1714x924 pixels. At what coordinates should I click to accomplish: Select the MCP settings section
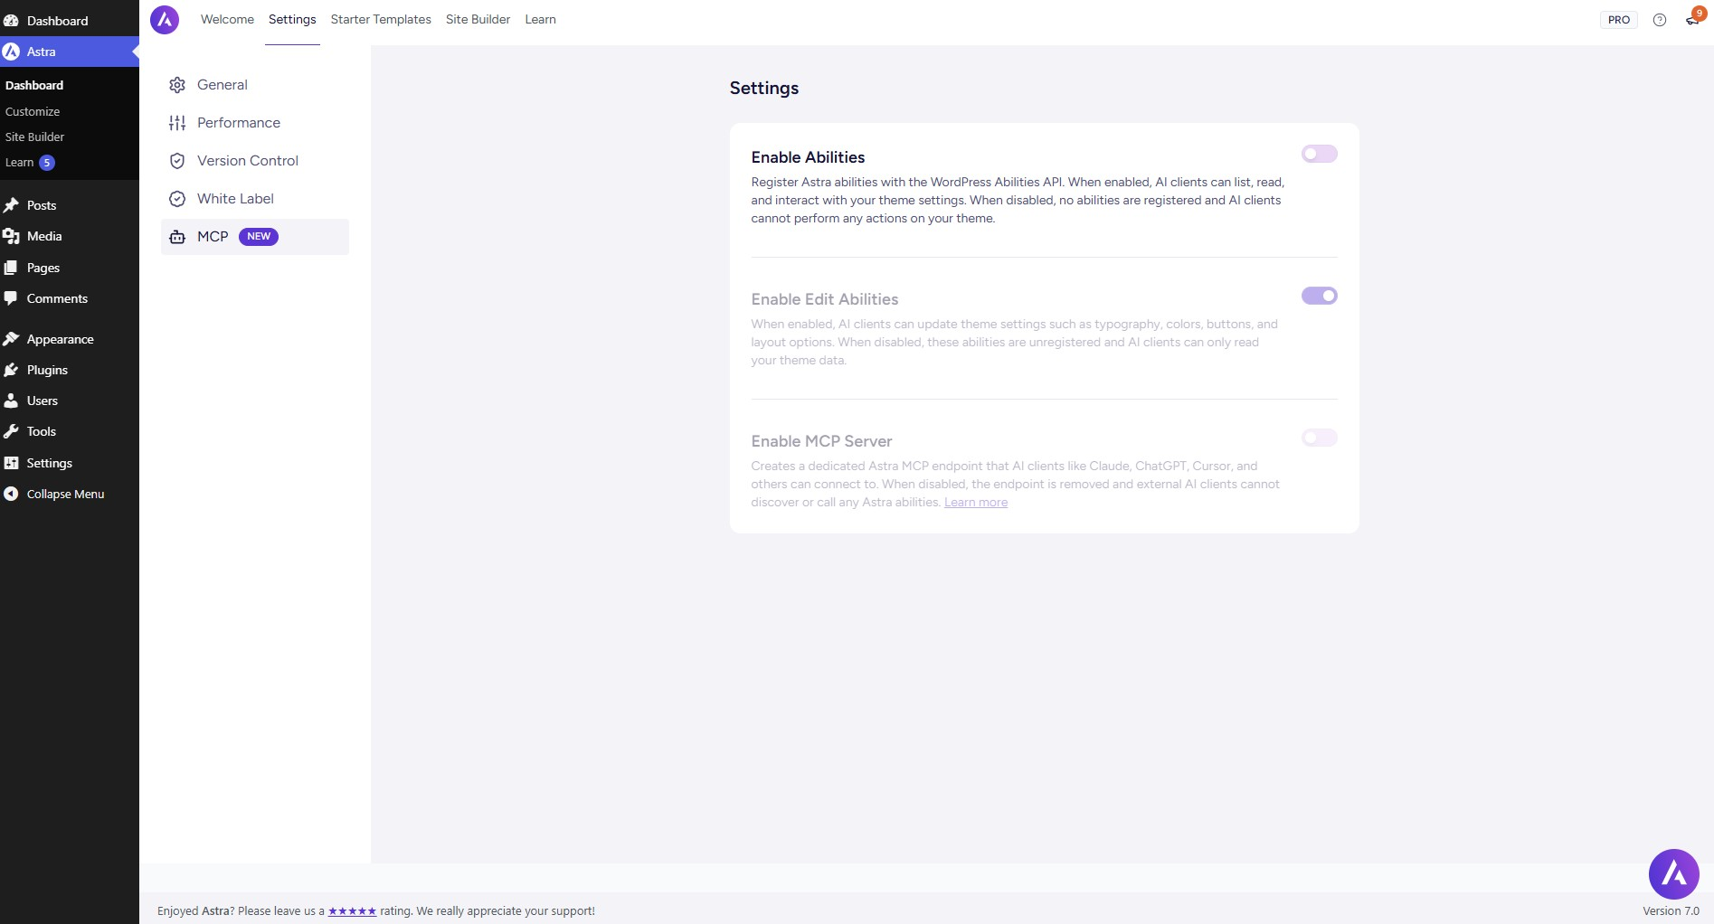pyautogui.click(x=255, y=237)
